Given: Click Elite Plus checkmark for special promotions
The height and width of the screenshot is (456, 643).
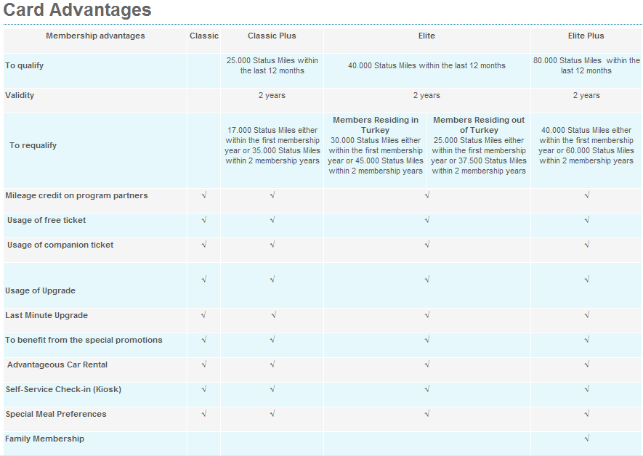Looking at the screenshot, I should [587, 340].
